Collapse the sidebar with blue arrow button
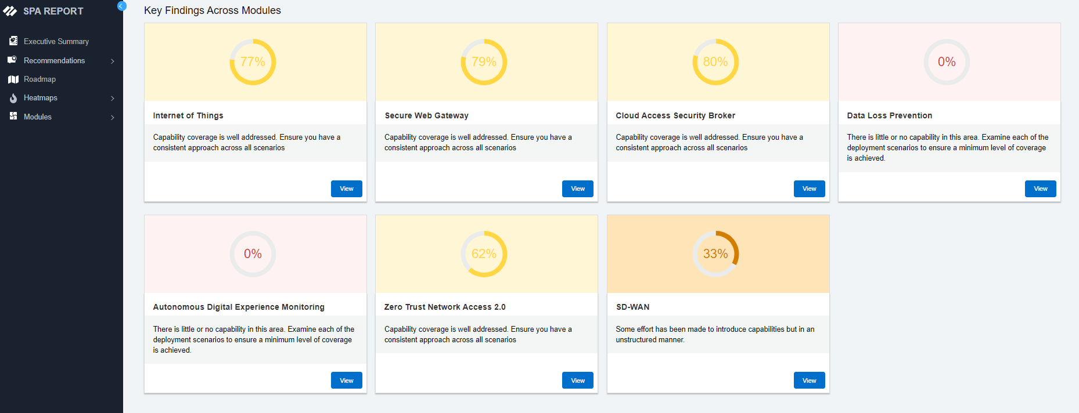The width and height of the screenshot is (1079, 413). click(x=121, y=6)
